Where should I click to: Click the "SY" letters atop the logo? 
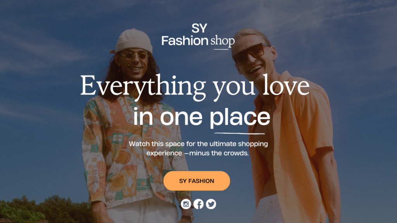pyautogui.click(x=199, y=28)
